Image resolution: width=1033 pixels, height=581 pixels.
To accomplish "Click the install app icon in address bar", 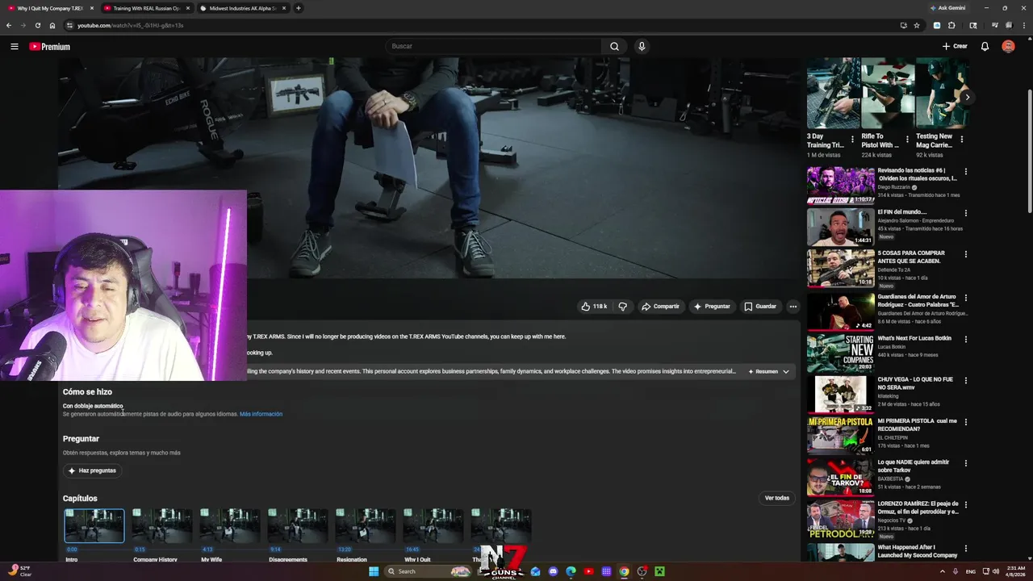I will (903, 25).
